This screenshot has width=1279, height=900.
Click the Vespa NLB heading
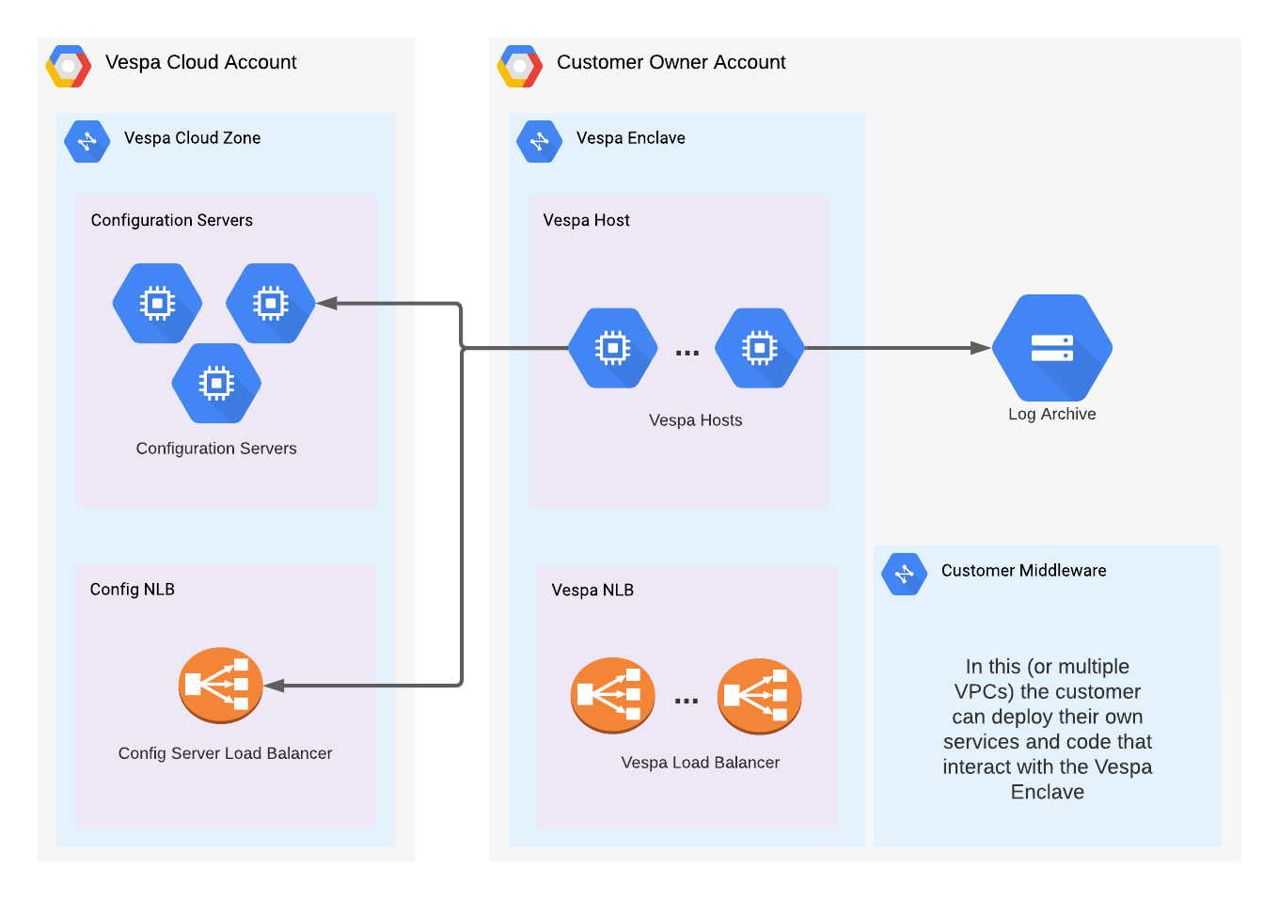tap(592, 591)
